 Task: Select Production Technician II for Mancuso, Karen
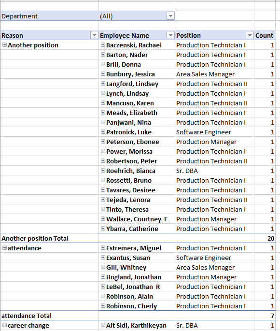(214, 103)
